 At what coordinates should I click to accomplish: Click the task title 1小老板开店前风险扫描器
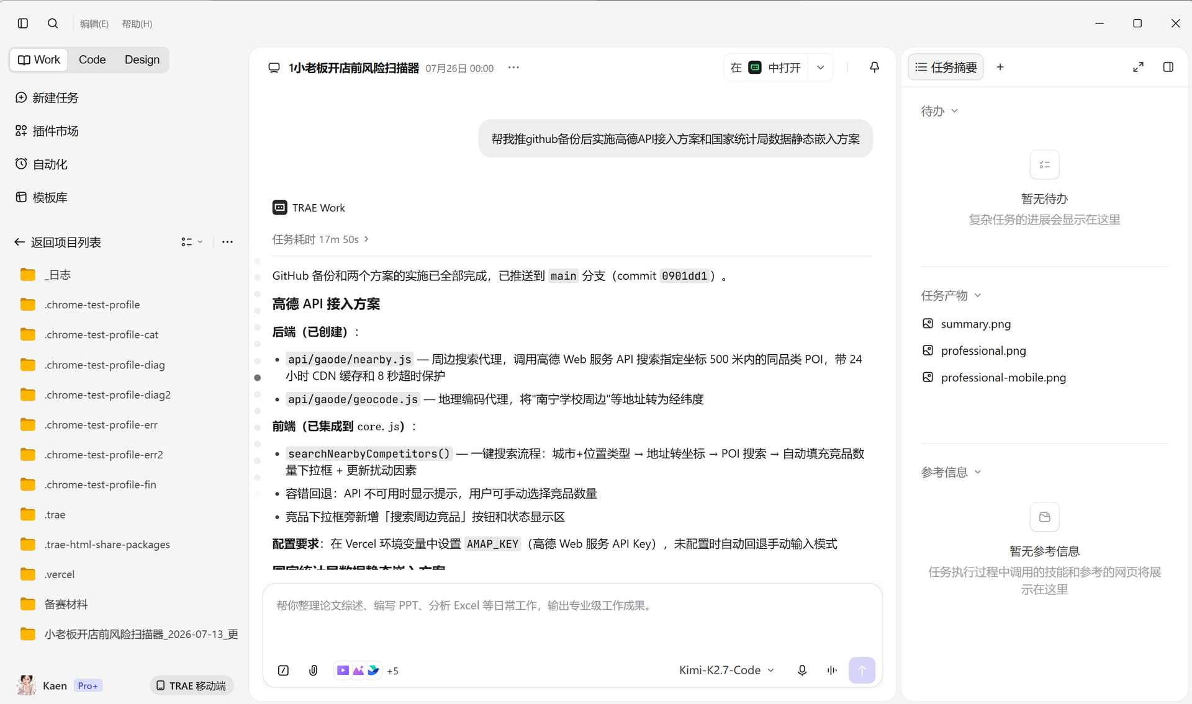(x=354, y=68)
